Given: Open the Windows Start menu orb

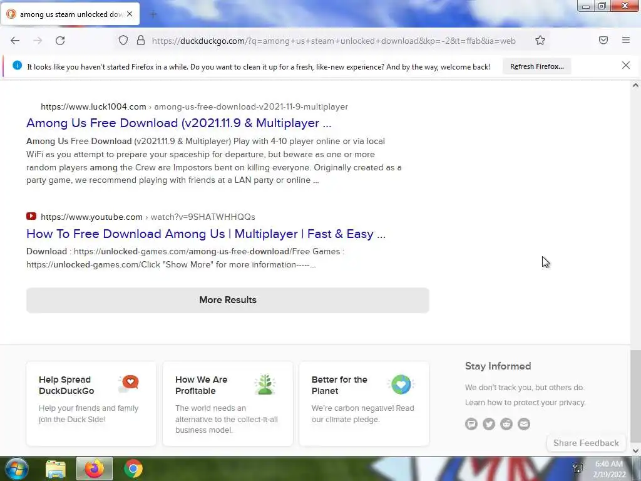Looking at the screenshot, I should point(16,468).
